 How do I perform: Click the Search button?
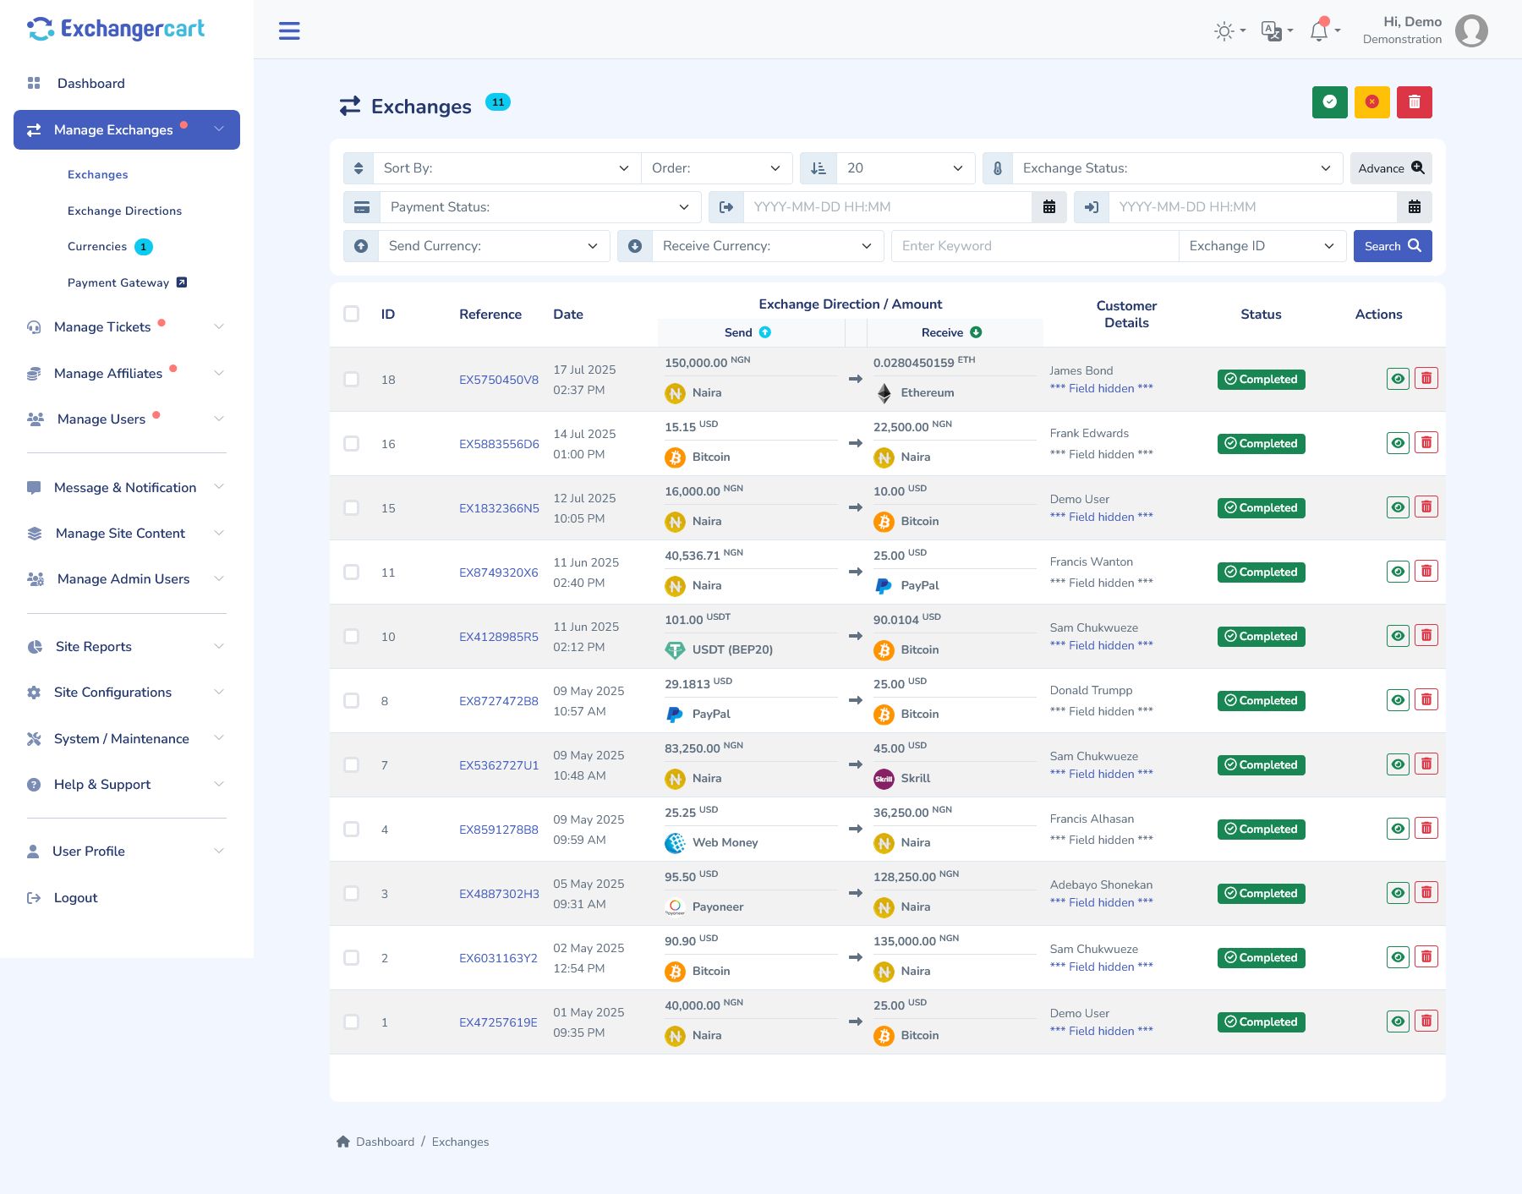click(x=1392, y=246)
